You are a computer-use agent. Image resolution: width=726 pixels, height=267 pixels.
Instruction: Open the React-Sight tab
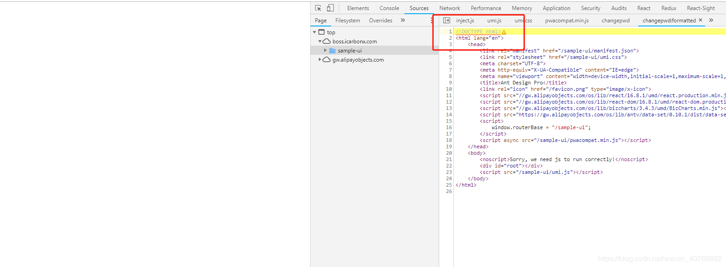pos(700,8)
